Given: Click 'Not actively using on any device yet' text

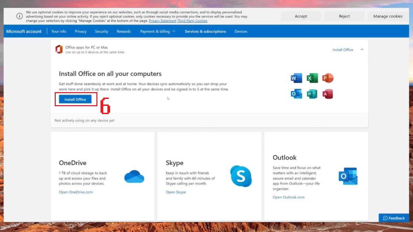Looking at the screenshot, I should pos(84,121).
